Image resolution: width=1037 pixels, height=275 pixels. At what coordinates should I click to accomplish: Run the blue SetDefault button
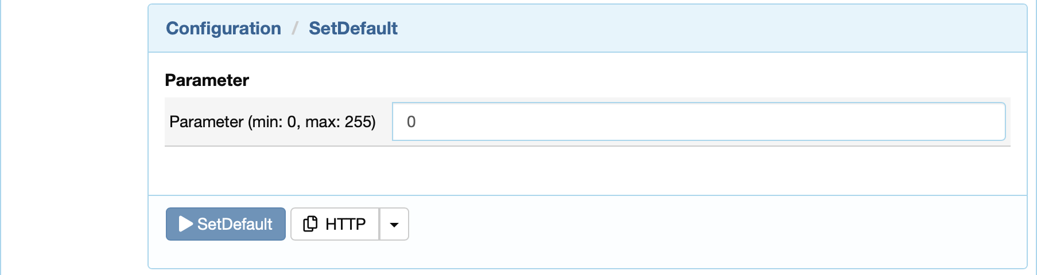point(226,224)
